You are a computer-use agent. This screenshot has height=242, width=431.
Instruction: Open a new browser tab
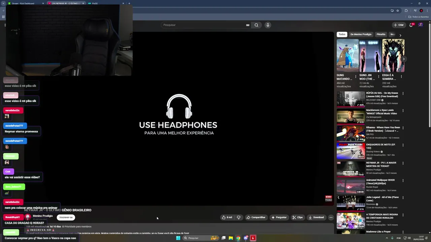tap(129, 3)
